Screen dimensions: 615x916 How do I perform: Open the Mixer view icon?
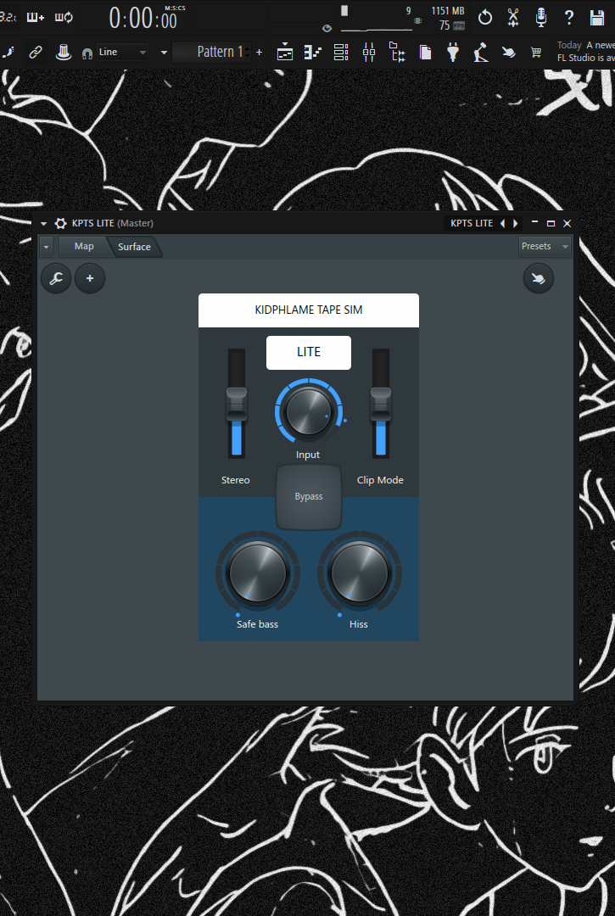coord(369,52)
